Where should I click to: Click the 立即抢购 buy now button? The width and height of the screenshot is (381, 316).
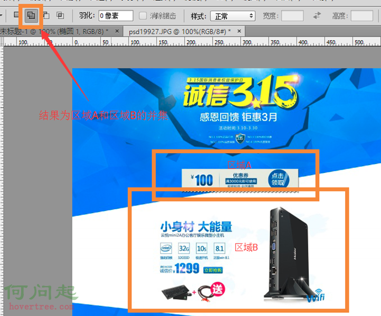(x=213, y=270)
